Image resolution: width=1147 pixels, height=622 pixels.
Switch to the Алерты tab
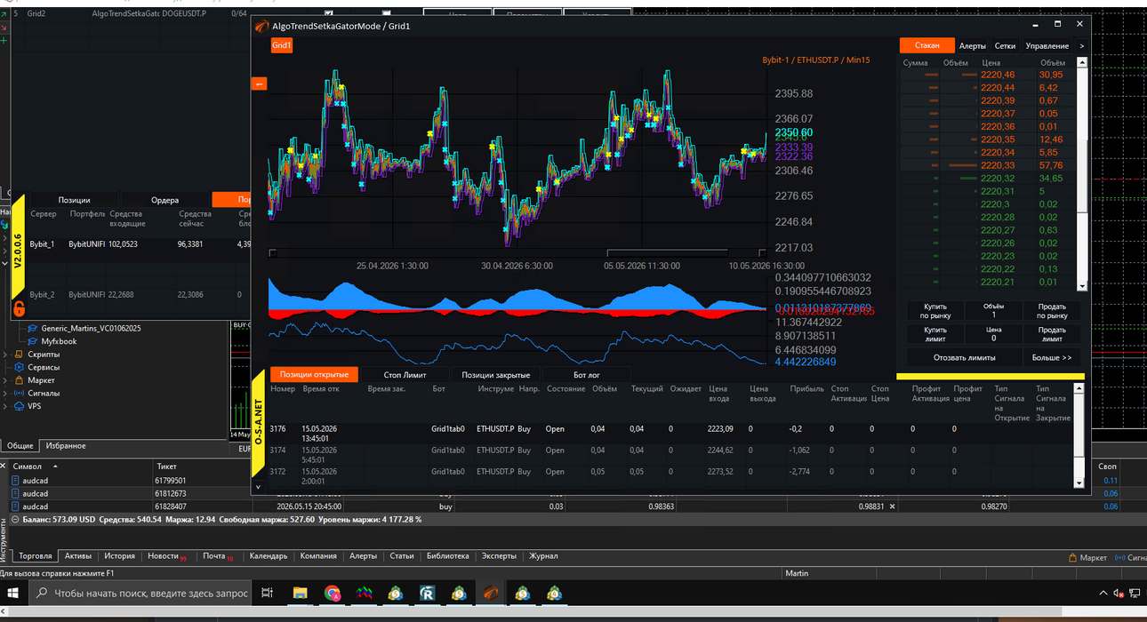click(x=973, y=45)
